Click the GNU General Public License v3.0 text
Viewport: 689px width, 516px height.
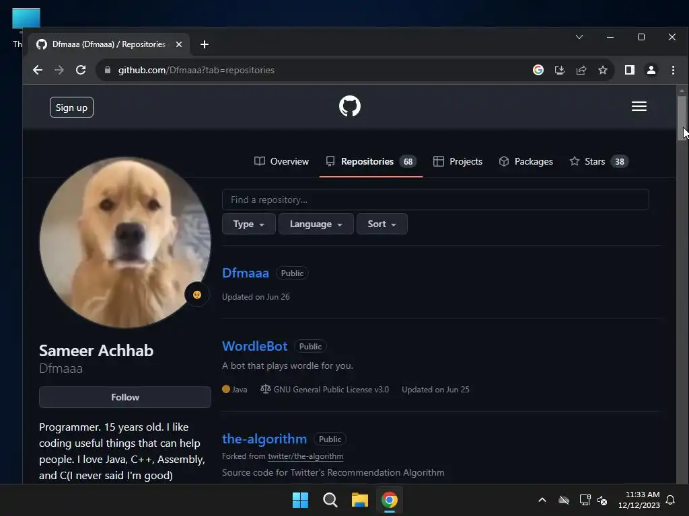[331, 390]
